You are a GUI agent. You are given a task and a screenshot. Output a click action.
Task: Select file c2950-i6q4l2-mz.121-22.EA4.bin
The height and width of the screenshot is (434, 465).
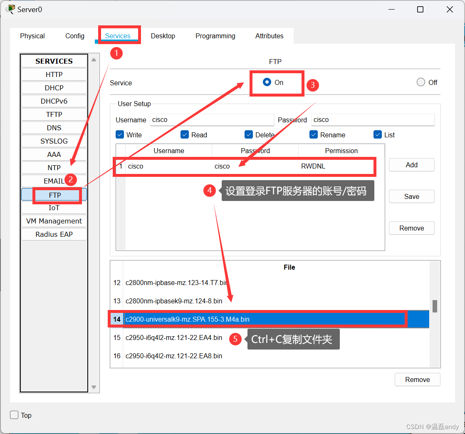click(276, 337)
